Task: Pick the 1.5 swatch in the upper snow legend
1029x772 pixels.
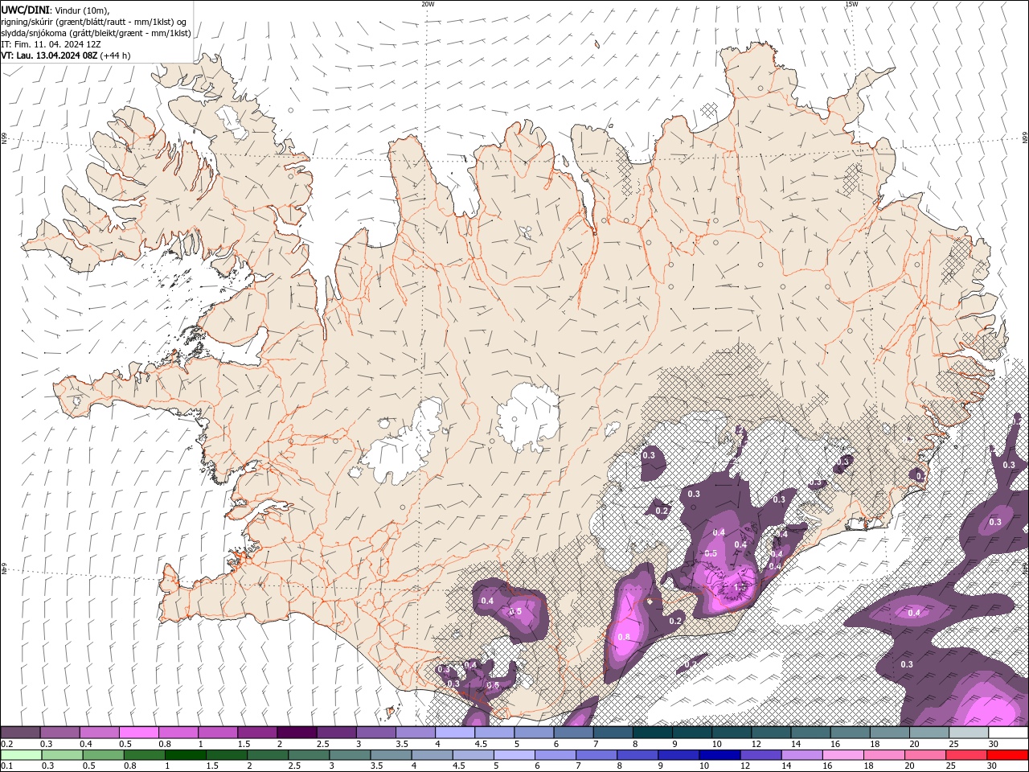Action: (x=257, y=733)
